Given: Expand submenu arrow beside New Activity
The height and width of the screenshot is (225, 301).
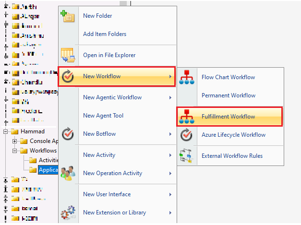Looking at the screenshot, I should [170, 155].
